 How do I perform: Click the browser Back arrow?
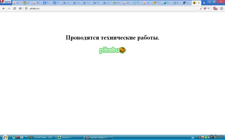click(4, 8)
